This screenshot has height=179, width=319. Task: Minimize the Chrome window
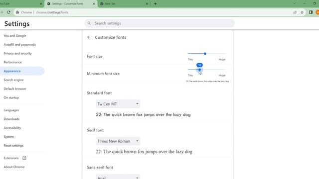305,3
